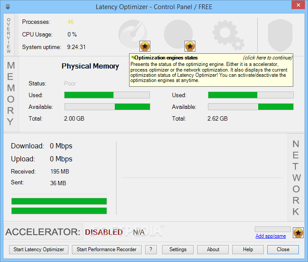Click the right-side Used memory progress bar
Screen dimensions: 308x262
tap(251, 95)
